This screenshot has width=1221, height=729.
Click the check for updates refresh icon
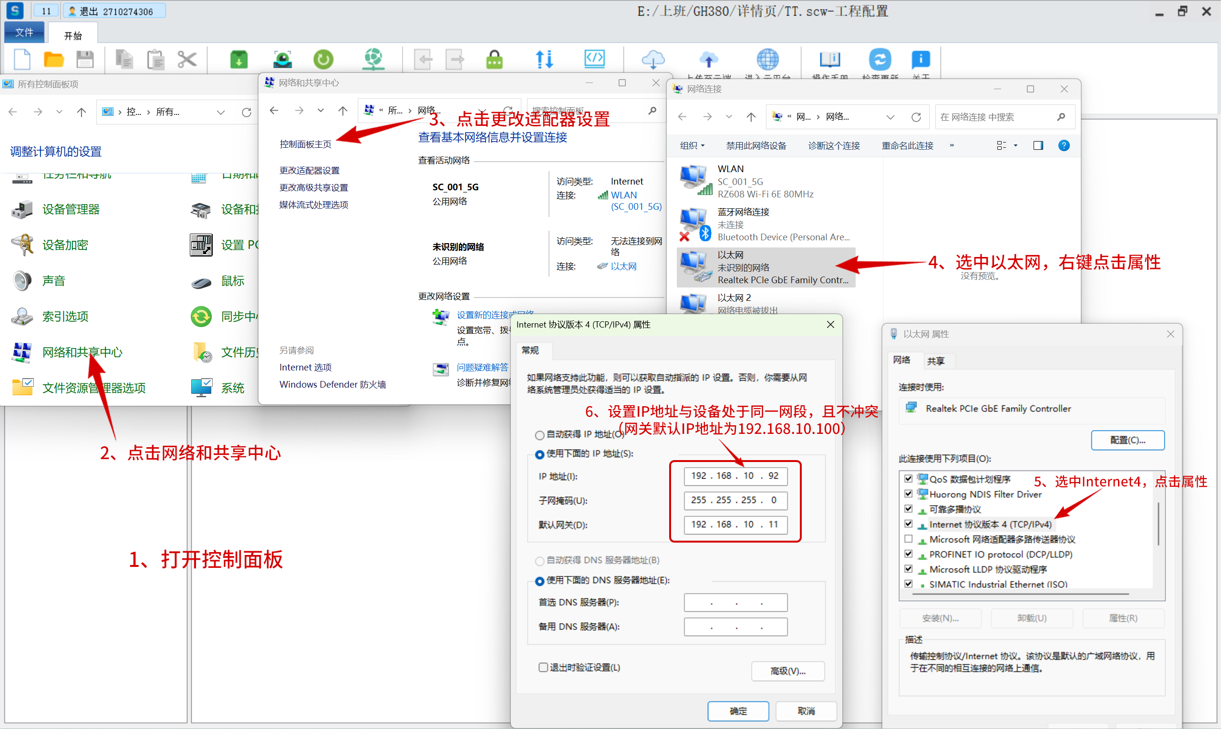tap(880, 60)
